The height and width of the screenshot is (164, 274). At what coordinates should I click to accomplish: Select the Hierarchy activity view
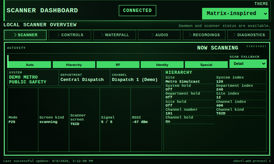pos(74,65)
